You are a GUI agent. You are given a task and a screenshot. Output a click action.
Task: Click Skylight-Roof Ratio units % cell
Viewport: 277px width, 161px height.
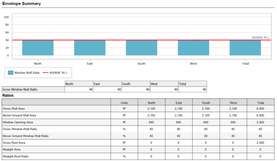[124, 156]
